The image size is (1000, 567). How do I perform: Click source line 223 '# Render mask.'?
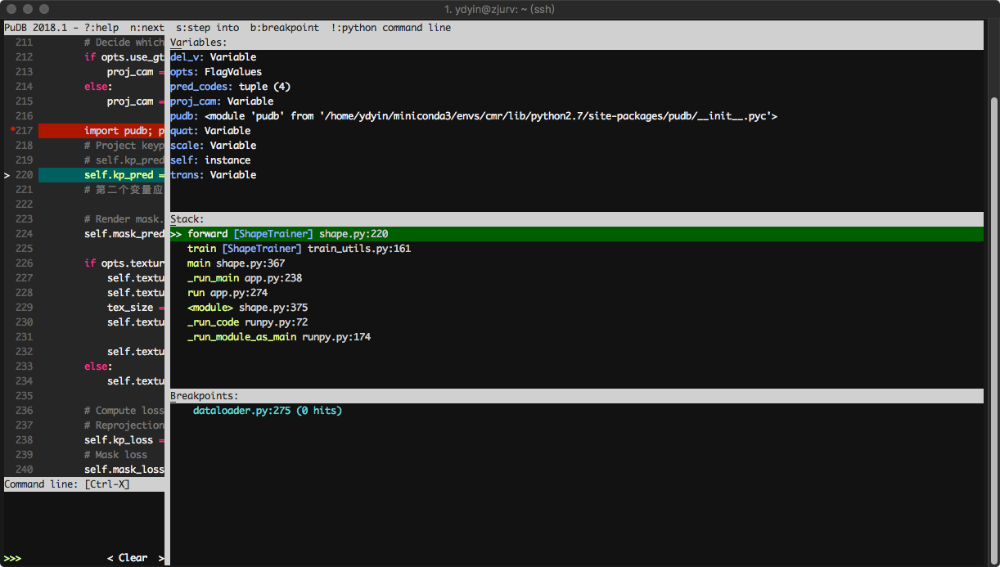(x=124, y=219)
